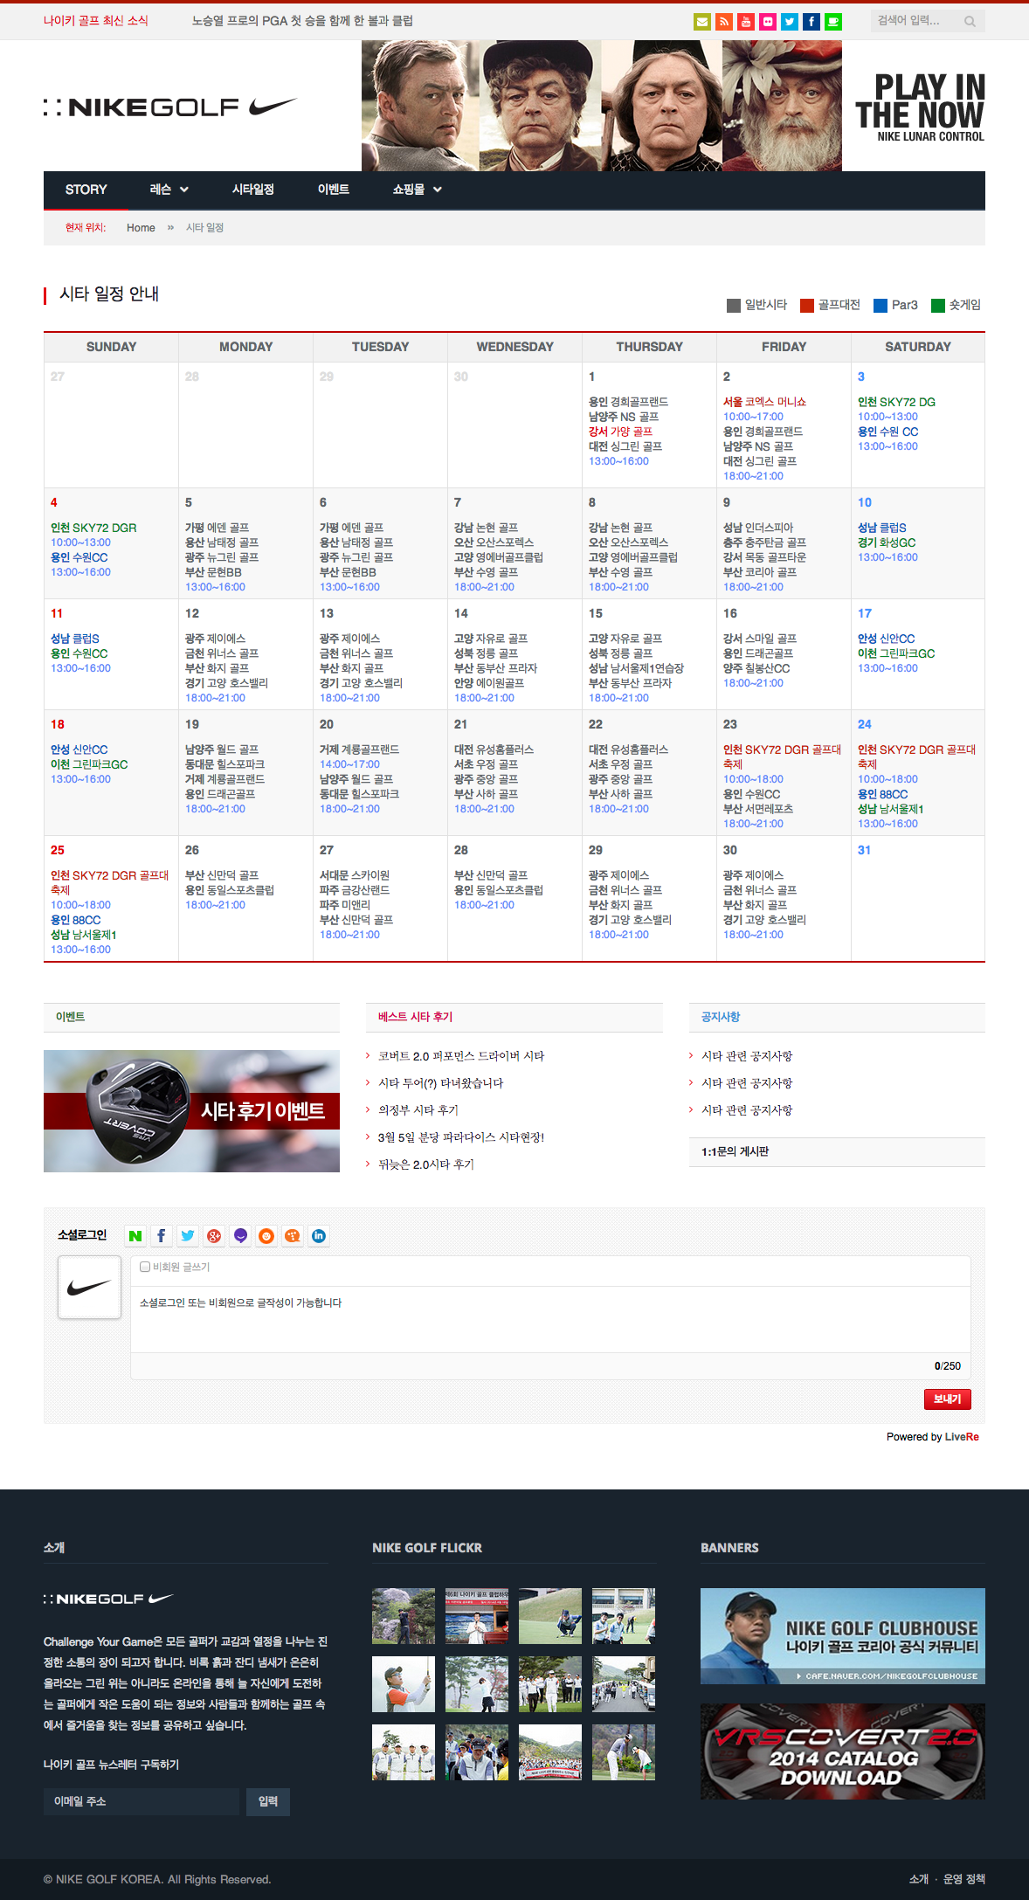Viewport: 1029px width, 1900px height.
Task: Open the 1:1문의 게시판 link
Action: pos(735,1151)
